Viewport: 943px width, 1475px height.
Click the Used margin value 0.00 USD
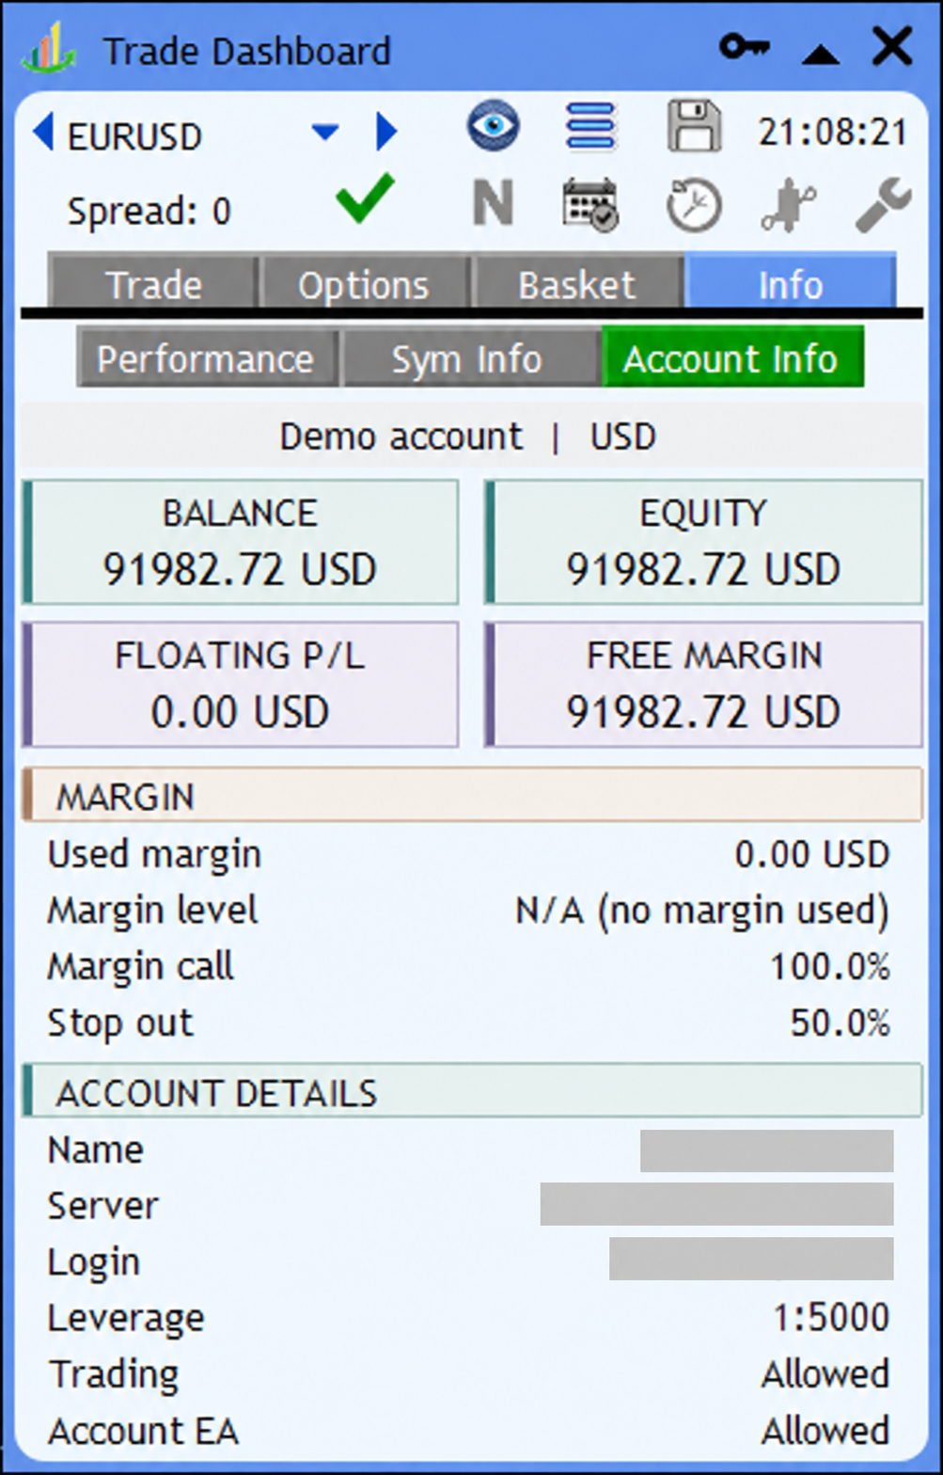pyautogui.click(x=812, y=854)
